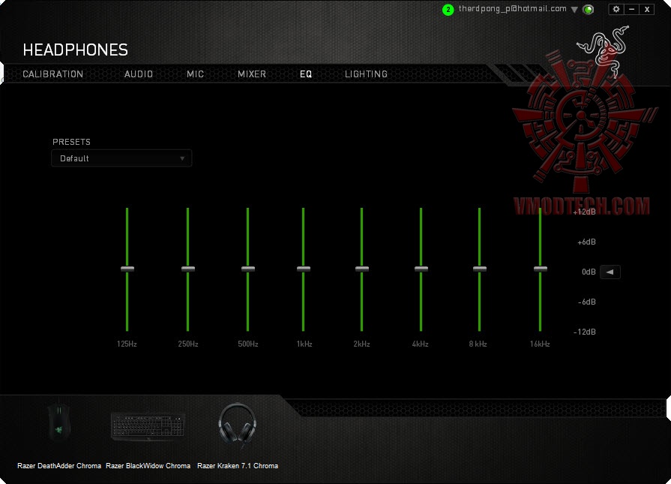
Task: Click the 125Hz equalizer slider handle
Action: 127,269
